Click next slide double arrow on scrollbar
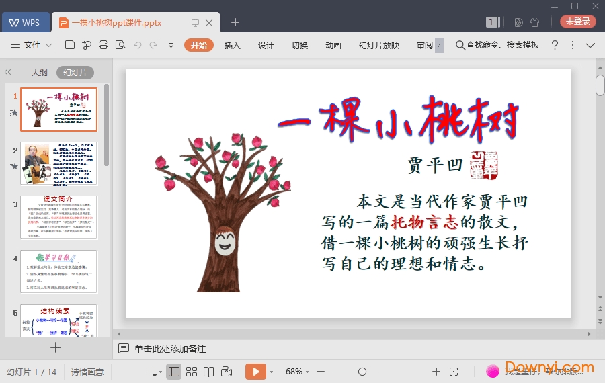Viewport: 605px width, 383px height. [x=600, y=321]
